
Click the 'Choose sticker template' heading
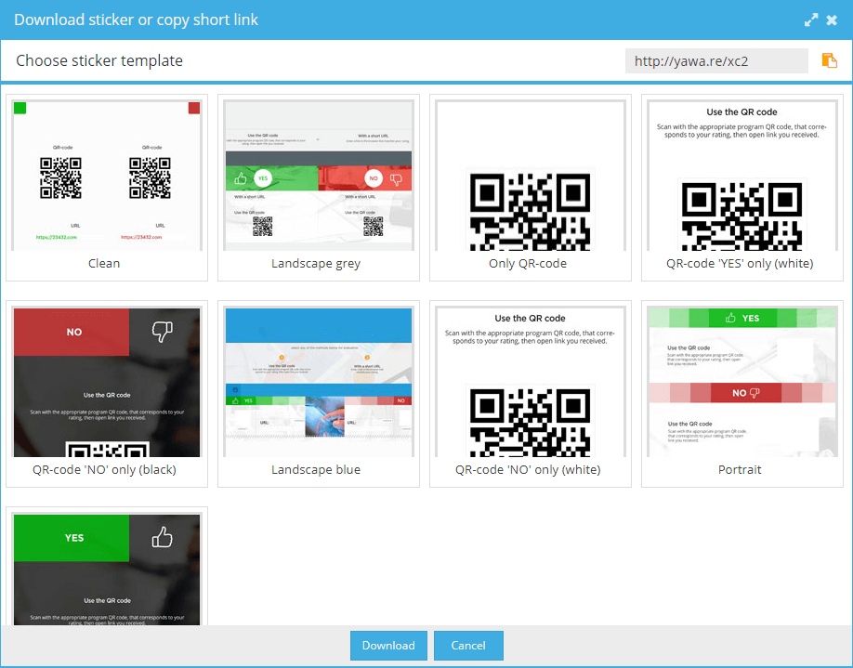[x=99, y=60]
